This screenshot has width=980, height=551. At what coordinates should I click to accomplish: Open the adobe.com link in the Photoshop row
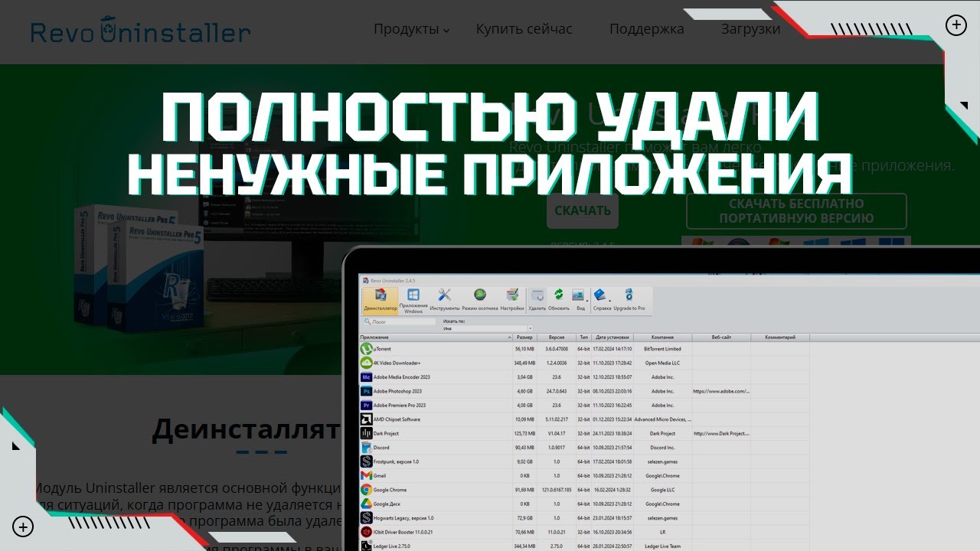pyautogui.click(x=721, y=391)
